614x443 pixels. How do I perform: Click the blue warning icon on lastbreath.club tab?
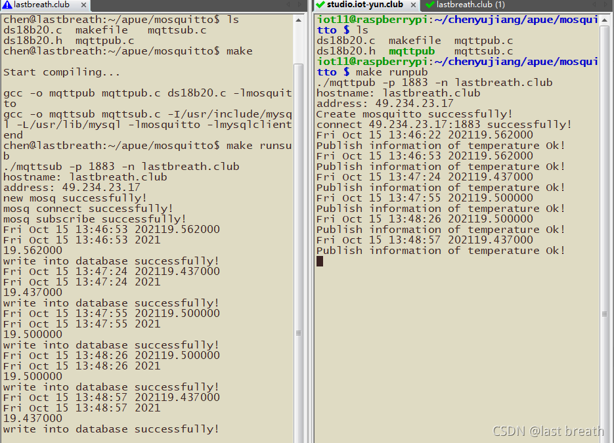click(7, 5)
